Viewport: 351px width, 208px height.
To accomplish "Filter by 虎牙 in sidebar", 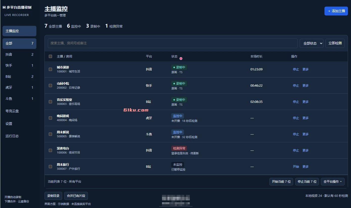I will tap(19, 87).
